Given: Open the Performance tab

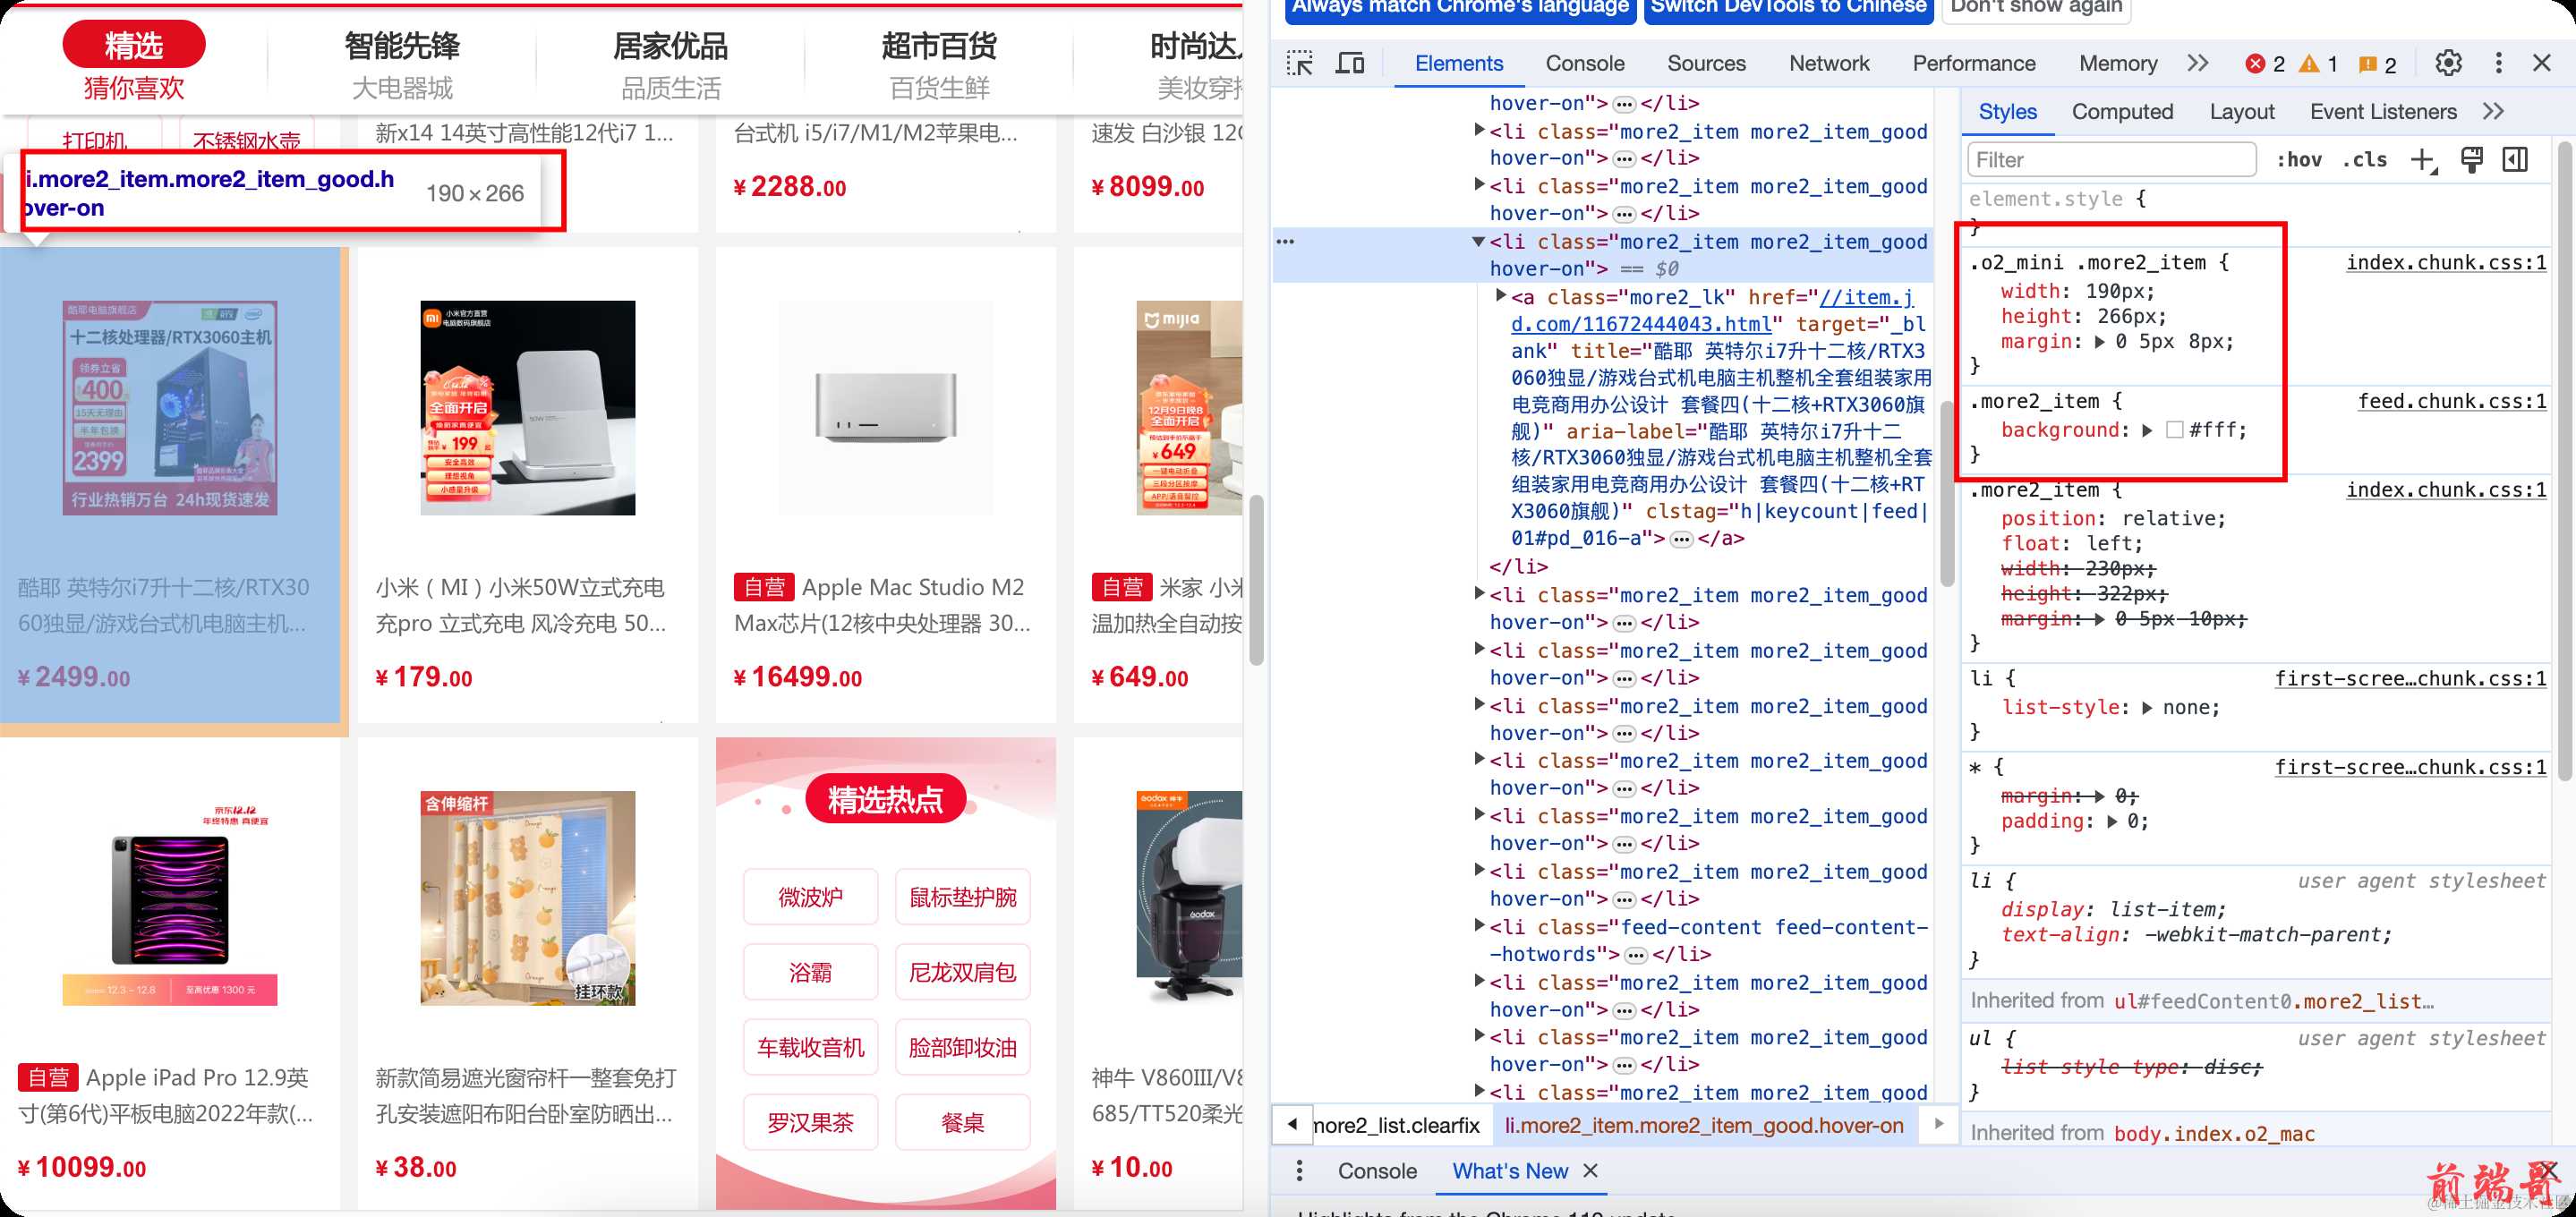Looking at the screenshot, I should 1973,64.
